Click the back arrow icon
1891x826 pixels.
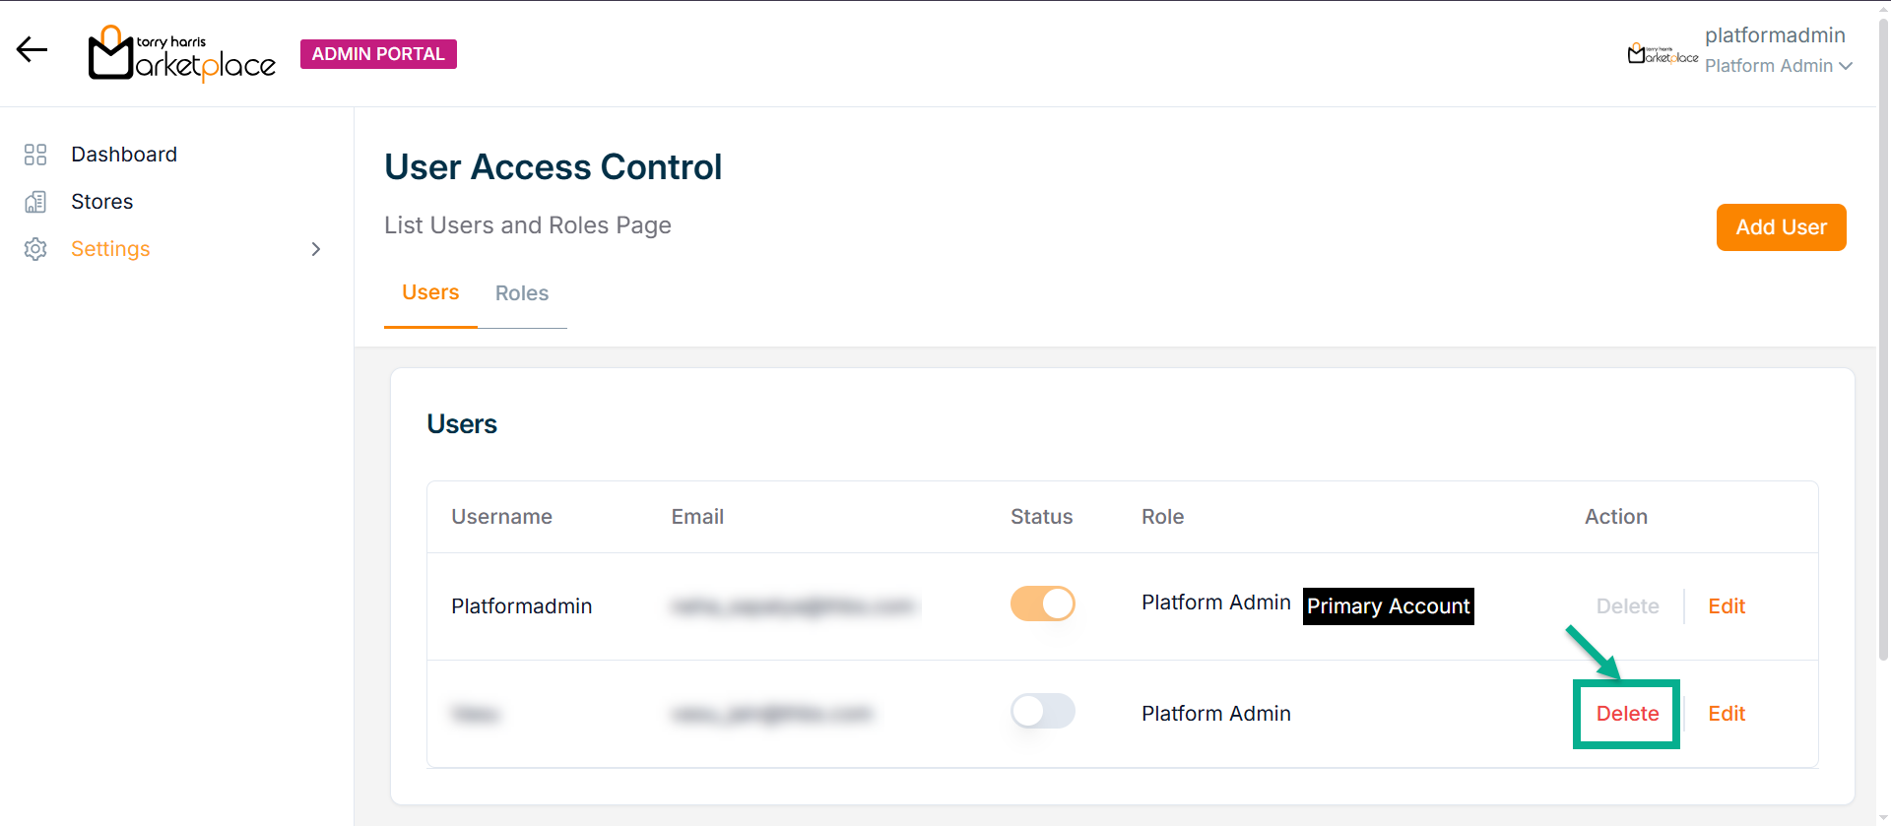point(32,49)
